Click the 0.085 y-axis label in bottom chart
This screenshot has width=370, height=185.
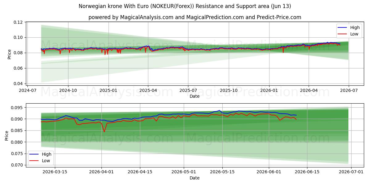click(x=17, y=130)
